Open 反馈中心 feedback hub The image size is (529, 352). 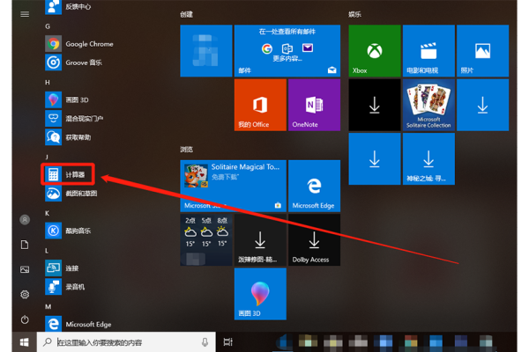68,7
